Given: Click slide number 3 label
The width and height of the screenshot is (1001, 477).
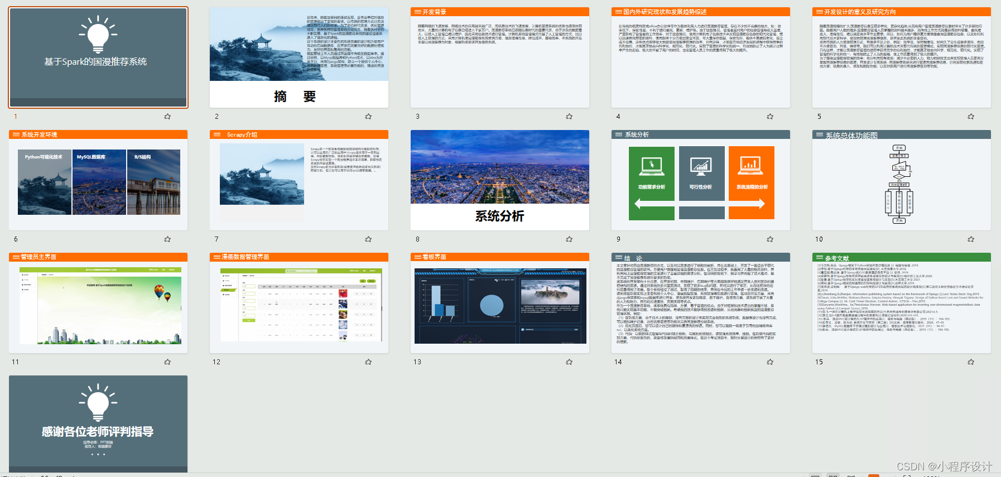Looking at the screenshot, I should 417,117.
